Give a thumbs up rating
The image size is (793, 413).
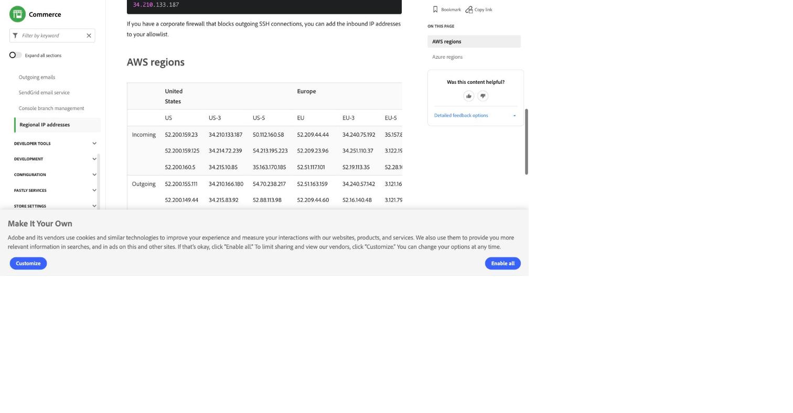click(469, 96)
